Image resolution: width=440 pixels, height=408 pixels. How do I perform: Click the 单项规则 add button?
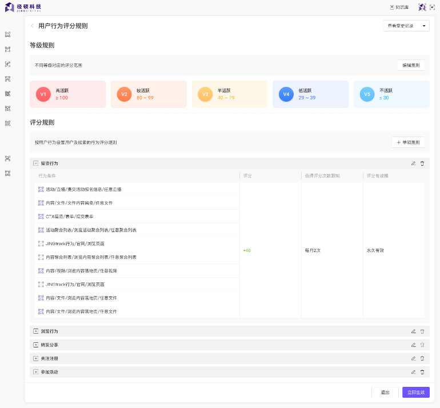coord(407,142)
